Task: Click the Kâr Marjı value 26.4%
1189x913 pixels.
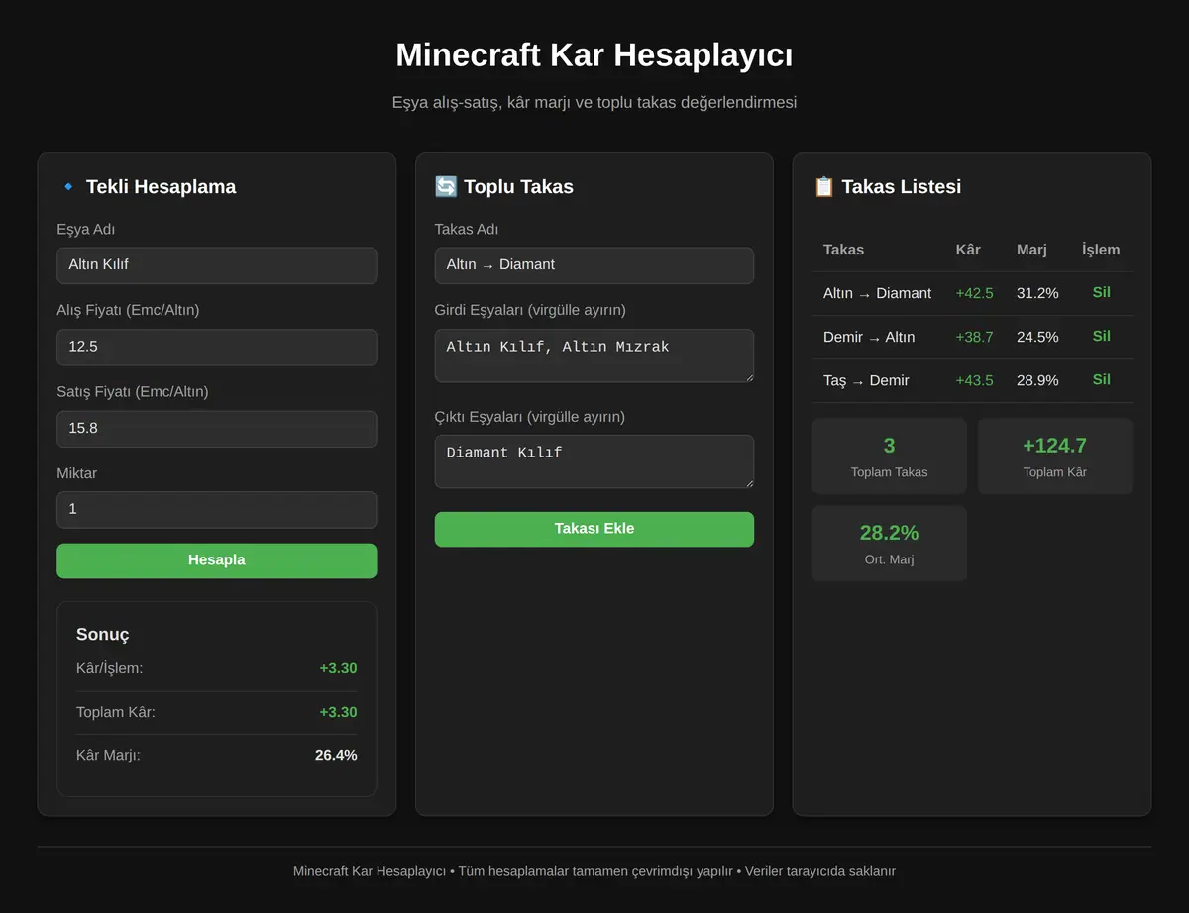Action: (x=336, y=755)
